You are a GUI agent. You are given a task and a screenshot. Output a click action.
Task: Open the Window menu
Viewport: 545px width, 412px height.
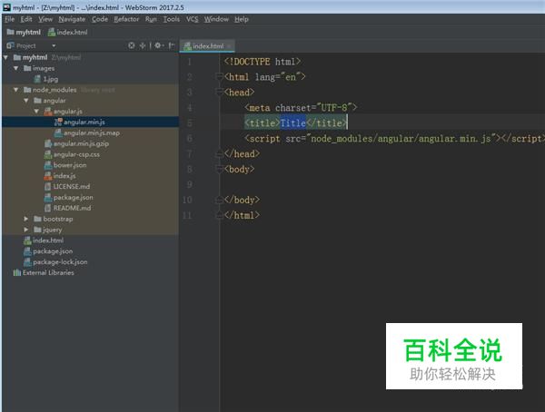216,19
